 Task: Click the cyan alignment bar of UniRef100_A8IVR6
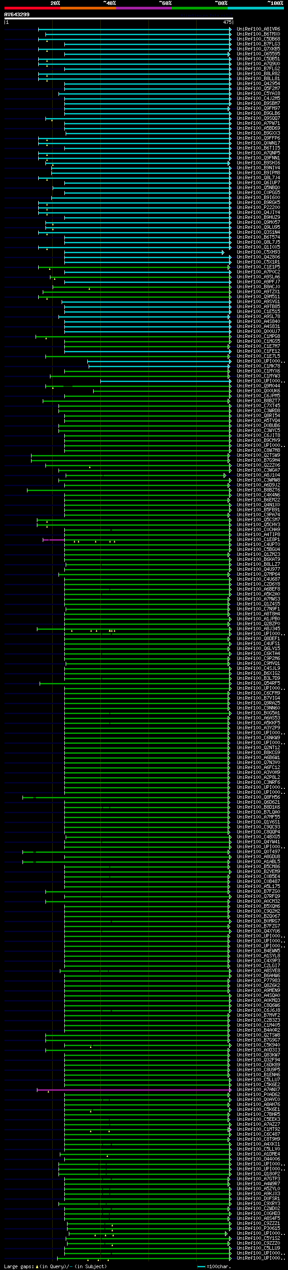coord(135,29)
